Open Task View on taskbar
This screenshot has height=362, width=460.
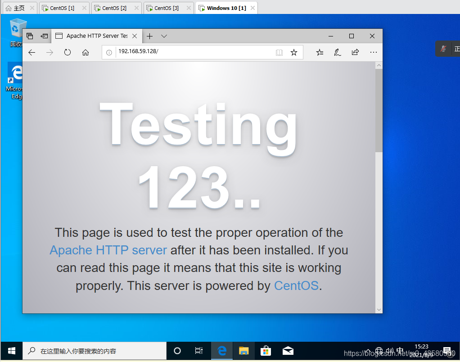[x=198, y=351]
